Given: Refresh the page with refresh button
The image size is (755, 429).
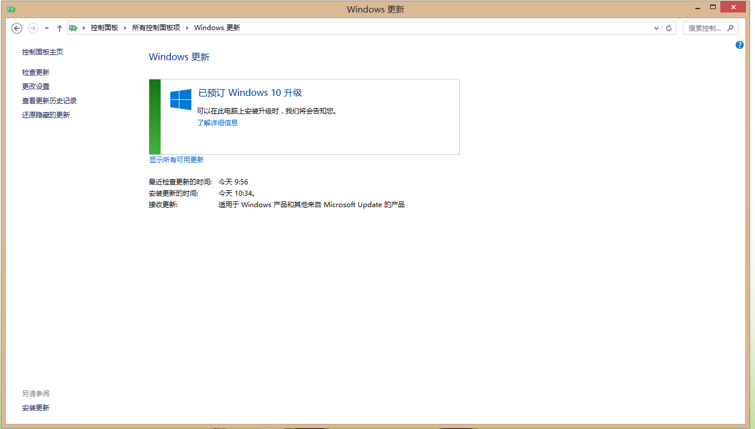Looking at the screenshot, I should pyautogui.click(x=669, y=28).
